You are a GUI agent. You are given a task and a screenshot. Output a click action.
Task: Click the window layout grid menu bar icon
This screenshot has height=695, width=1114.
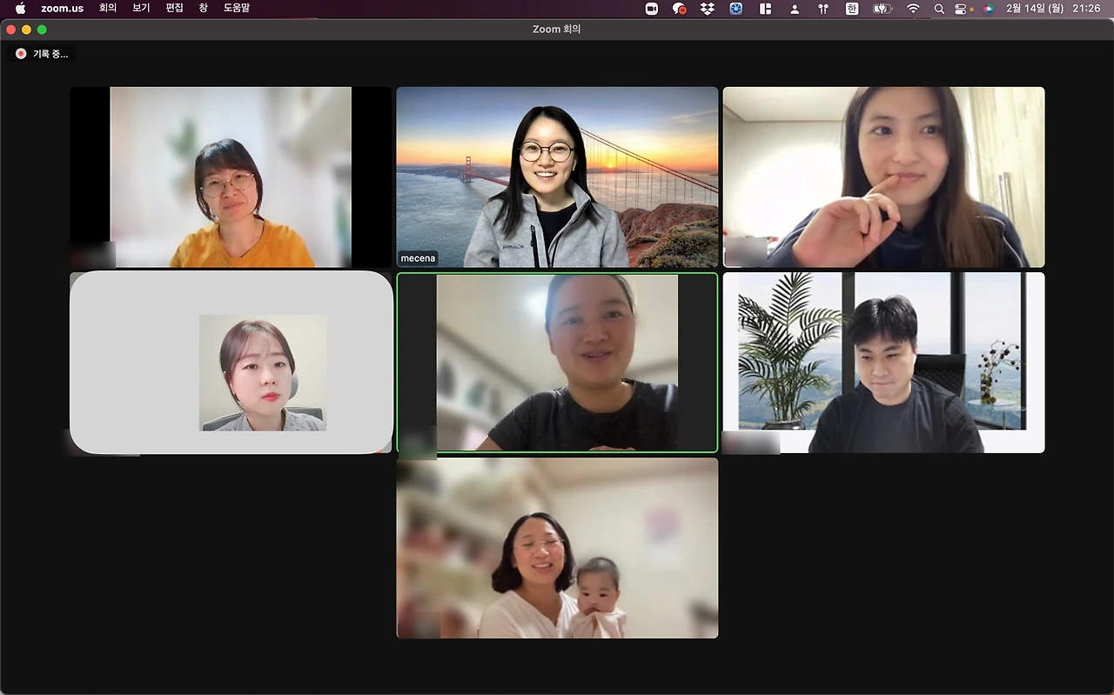coord(766,9)
